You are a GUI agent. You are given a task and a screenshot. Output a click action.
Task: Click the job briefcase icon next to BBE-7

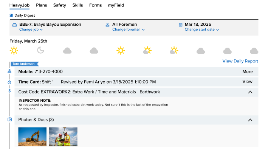pos(14,25)
